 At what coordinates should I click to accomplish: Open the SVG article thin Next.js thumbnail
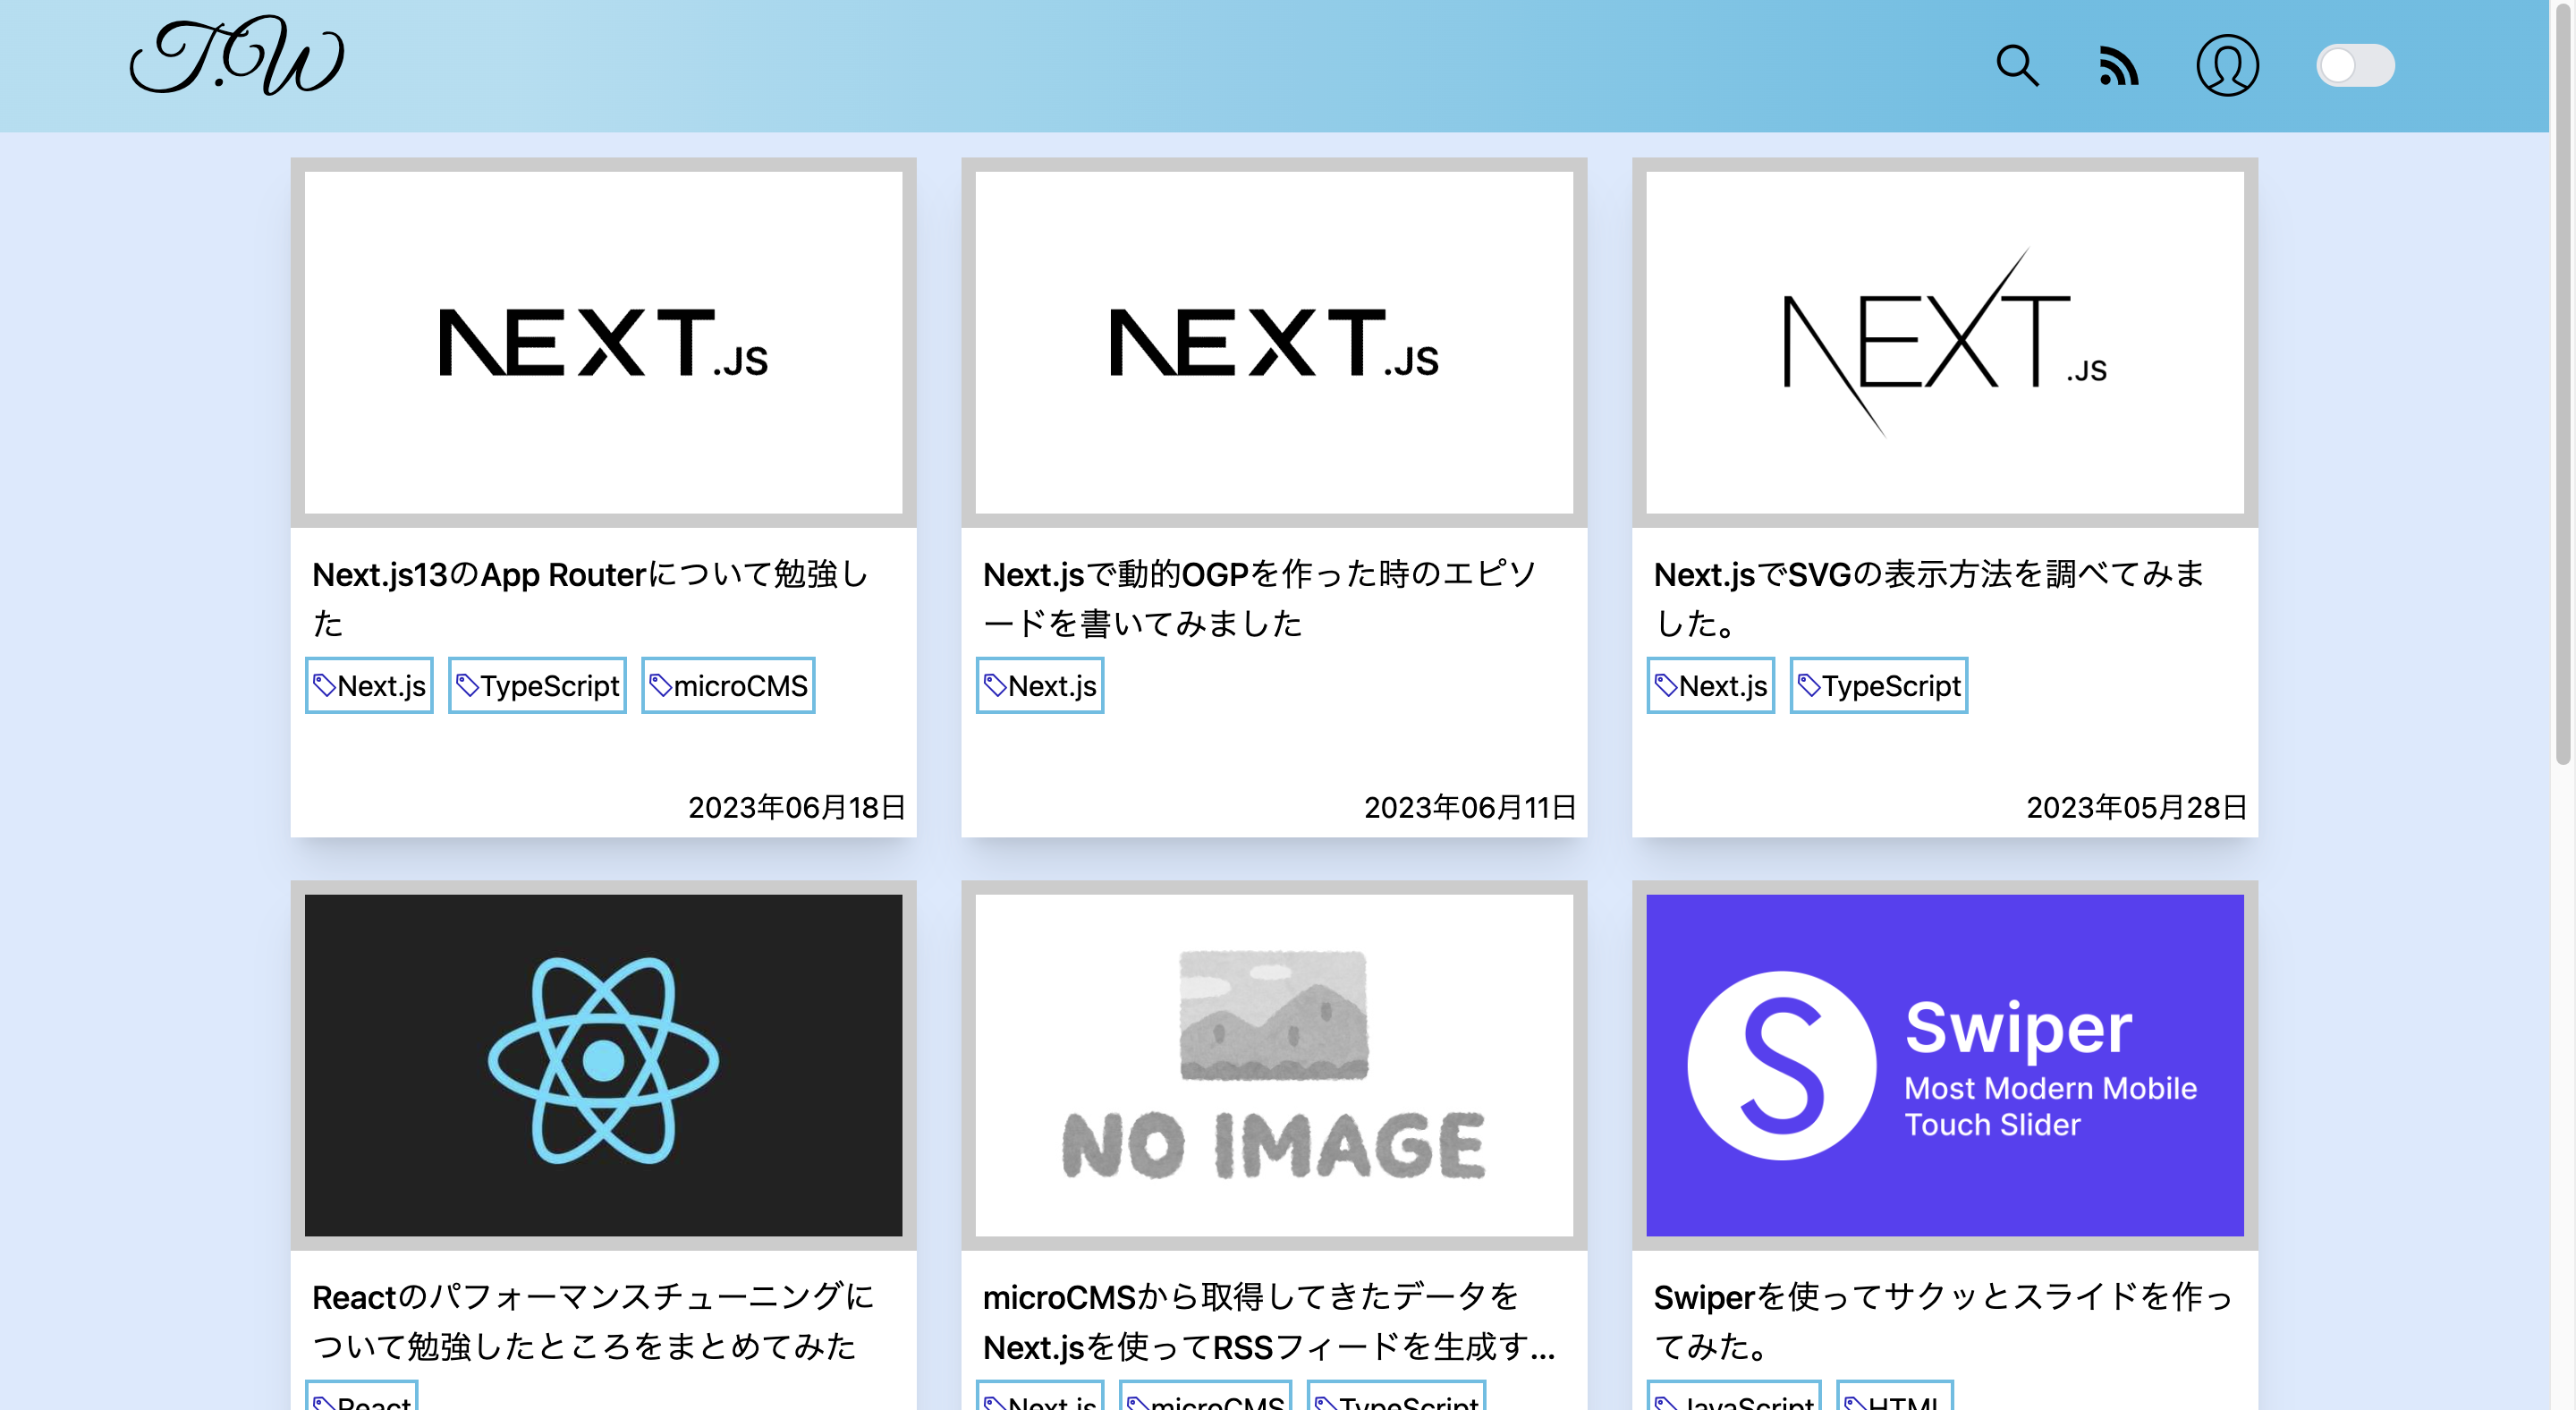pos(1944,342)
